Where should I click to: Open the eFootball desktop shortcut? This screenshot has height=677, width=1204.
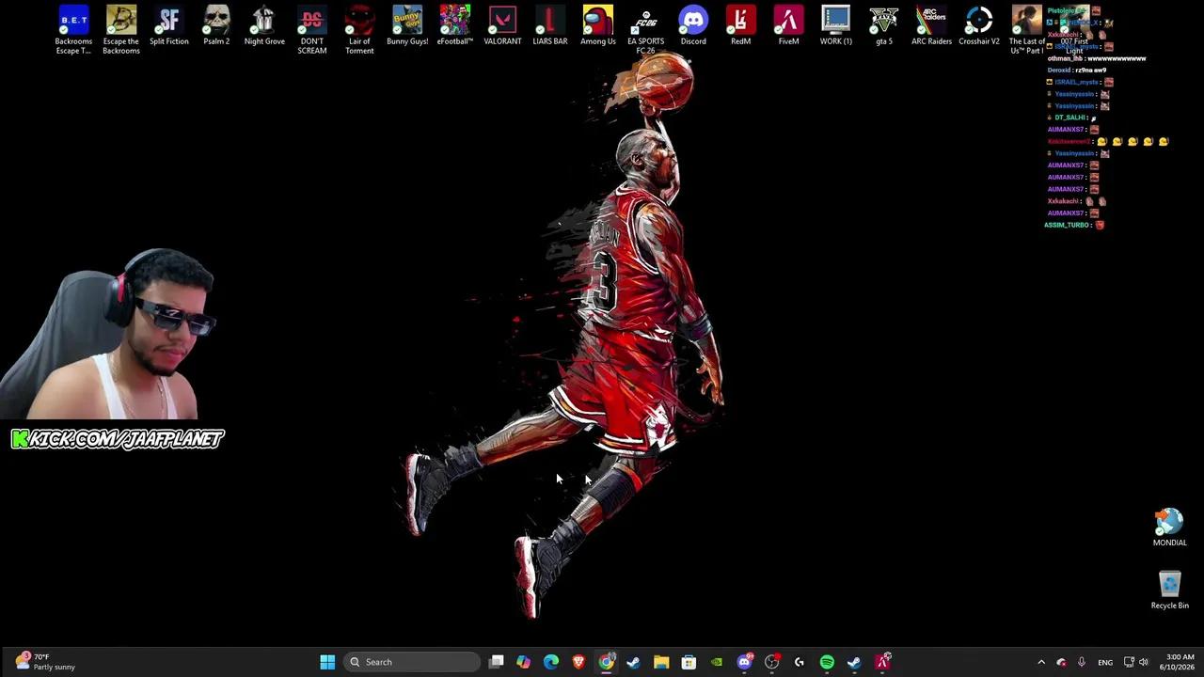click(x=455, y=25)
